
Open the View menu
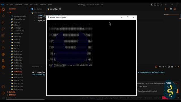pos(26,5)
